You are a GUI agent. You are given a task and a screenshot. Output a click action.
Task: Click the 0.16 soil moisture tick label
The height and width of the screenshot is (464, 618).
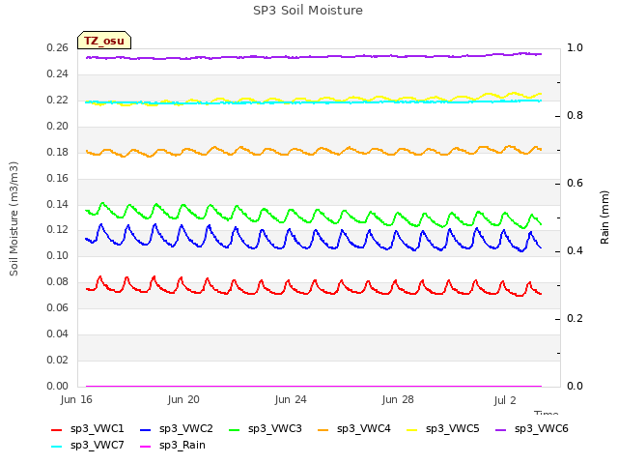[57, 178]
